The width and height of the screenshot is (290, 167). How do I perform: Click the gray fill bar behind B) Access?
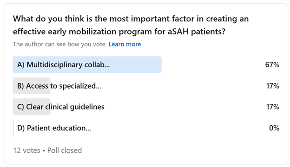coord(32,86)
